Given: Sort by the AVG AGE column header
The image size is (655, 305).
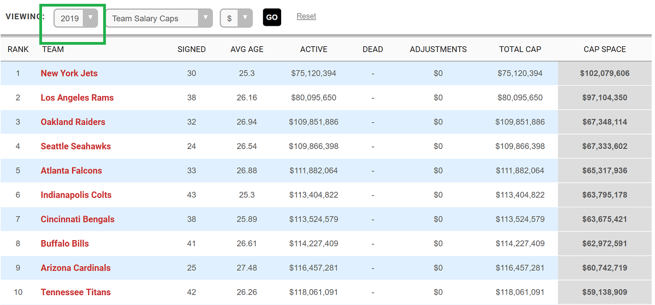Looking at the screenshot, I should pos(247,49).
